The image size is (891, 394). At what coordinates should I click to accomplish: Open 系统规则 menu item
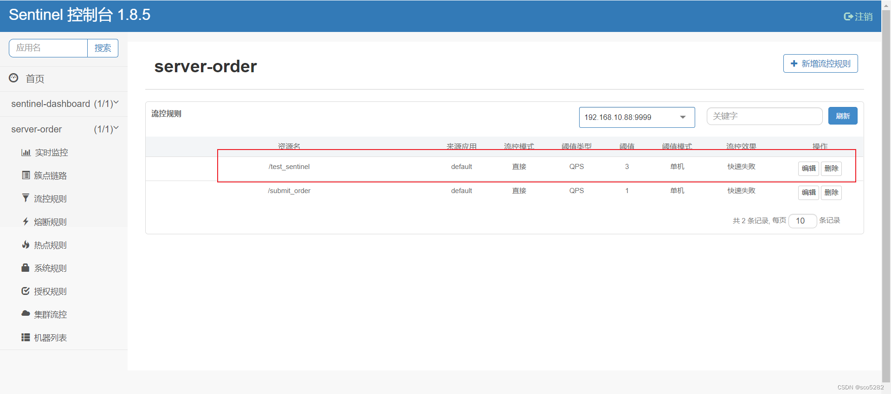[50, 268]
